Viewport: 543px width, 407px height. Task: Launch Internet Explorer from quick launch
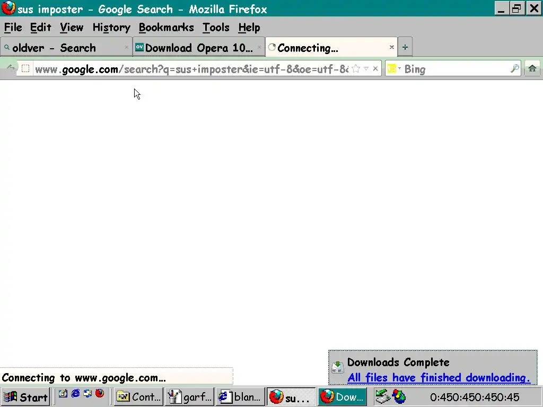coord(75,393)
